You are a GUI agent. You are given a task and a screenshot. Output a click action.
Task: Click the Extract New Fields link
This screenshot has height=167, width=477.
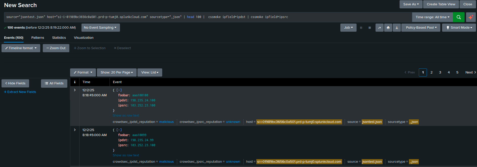tap(20, 92)
